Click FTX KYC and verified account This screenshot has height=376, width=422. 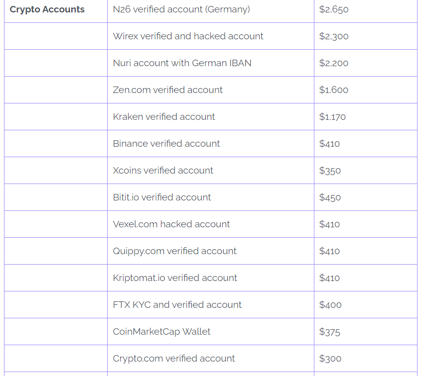(177, 305)
